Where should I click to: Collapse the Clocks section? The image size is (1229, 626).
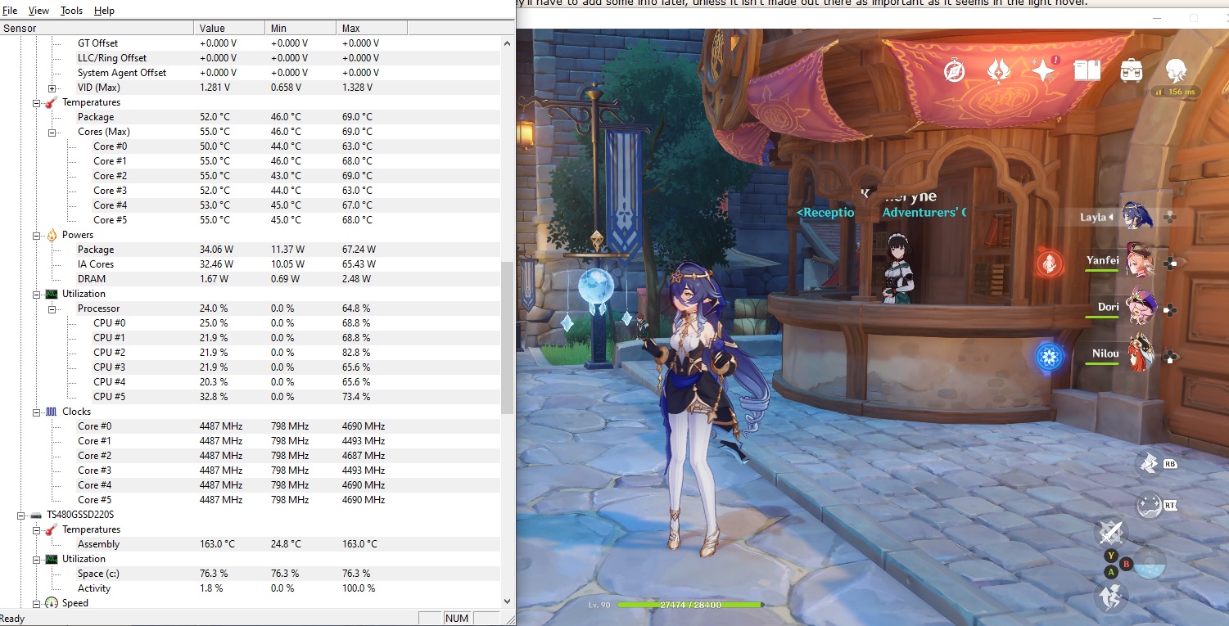pos(37,412)
